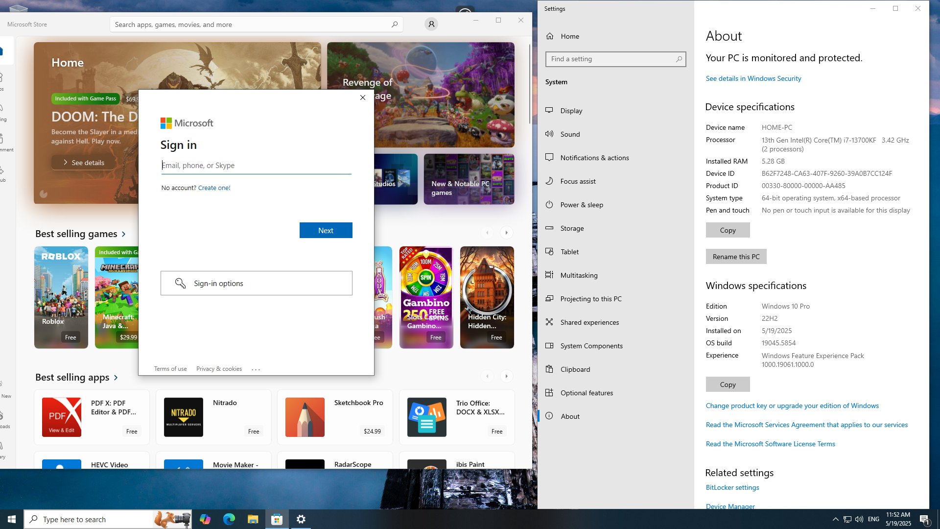Click Rename this PC button
Image resolution: width=940 pixels, height=529 pixels.
(x=736, y=257)
